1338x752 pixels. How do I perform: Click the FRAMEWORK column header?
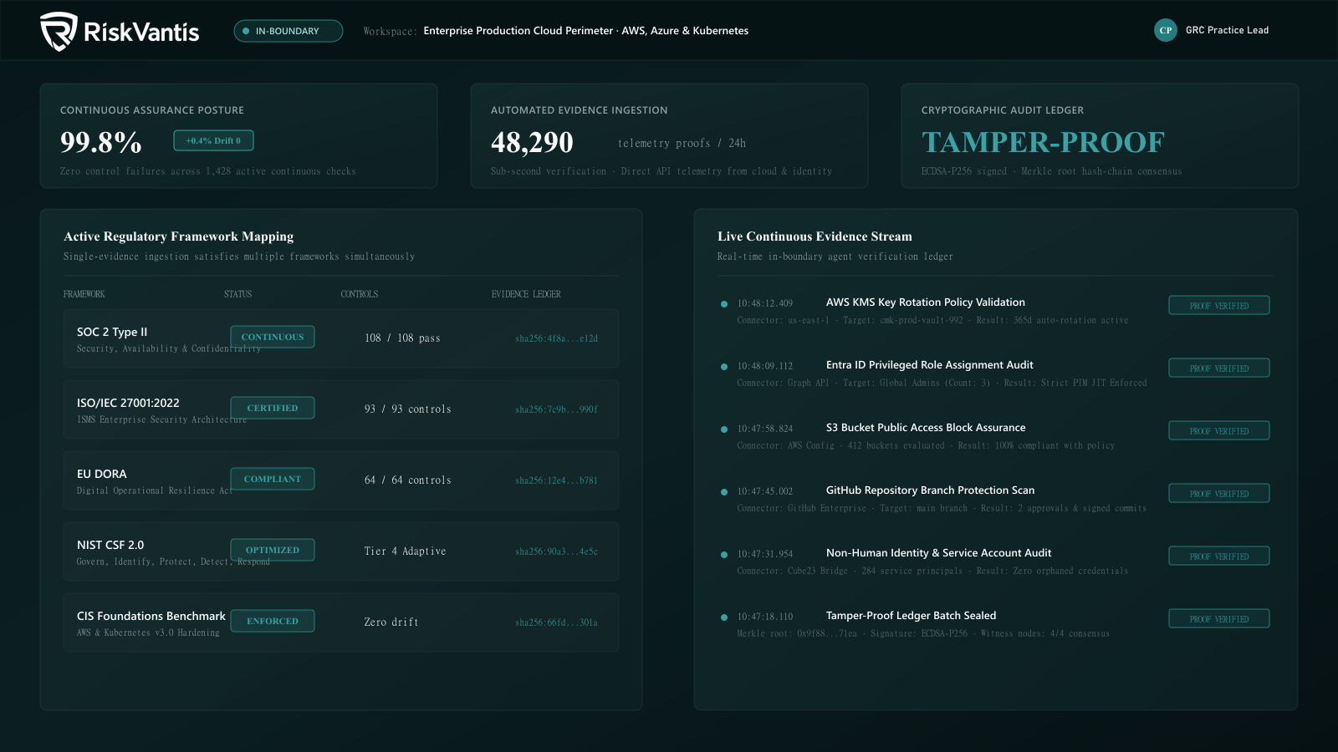click(84, 294)
